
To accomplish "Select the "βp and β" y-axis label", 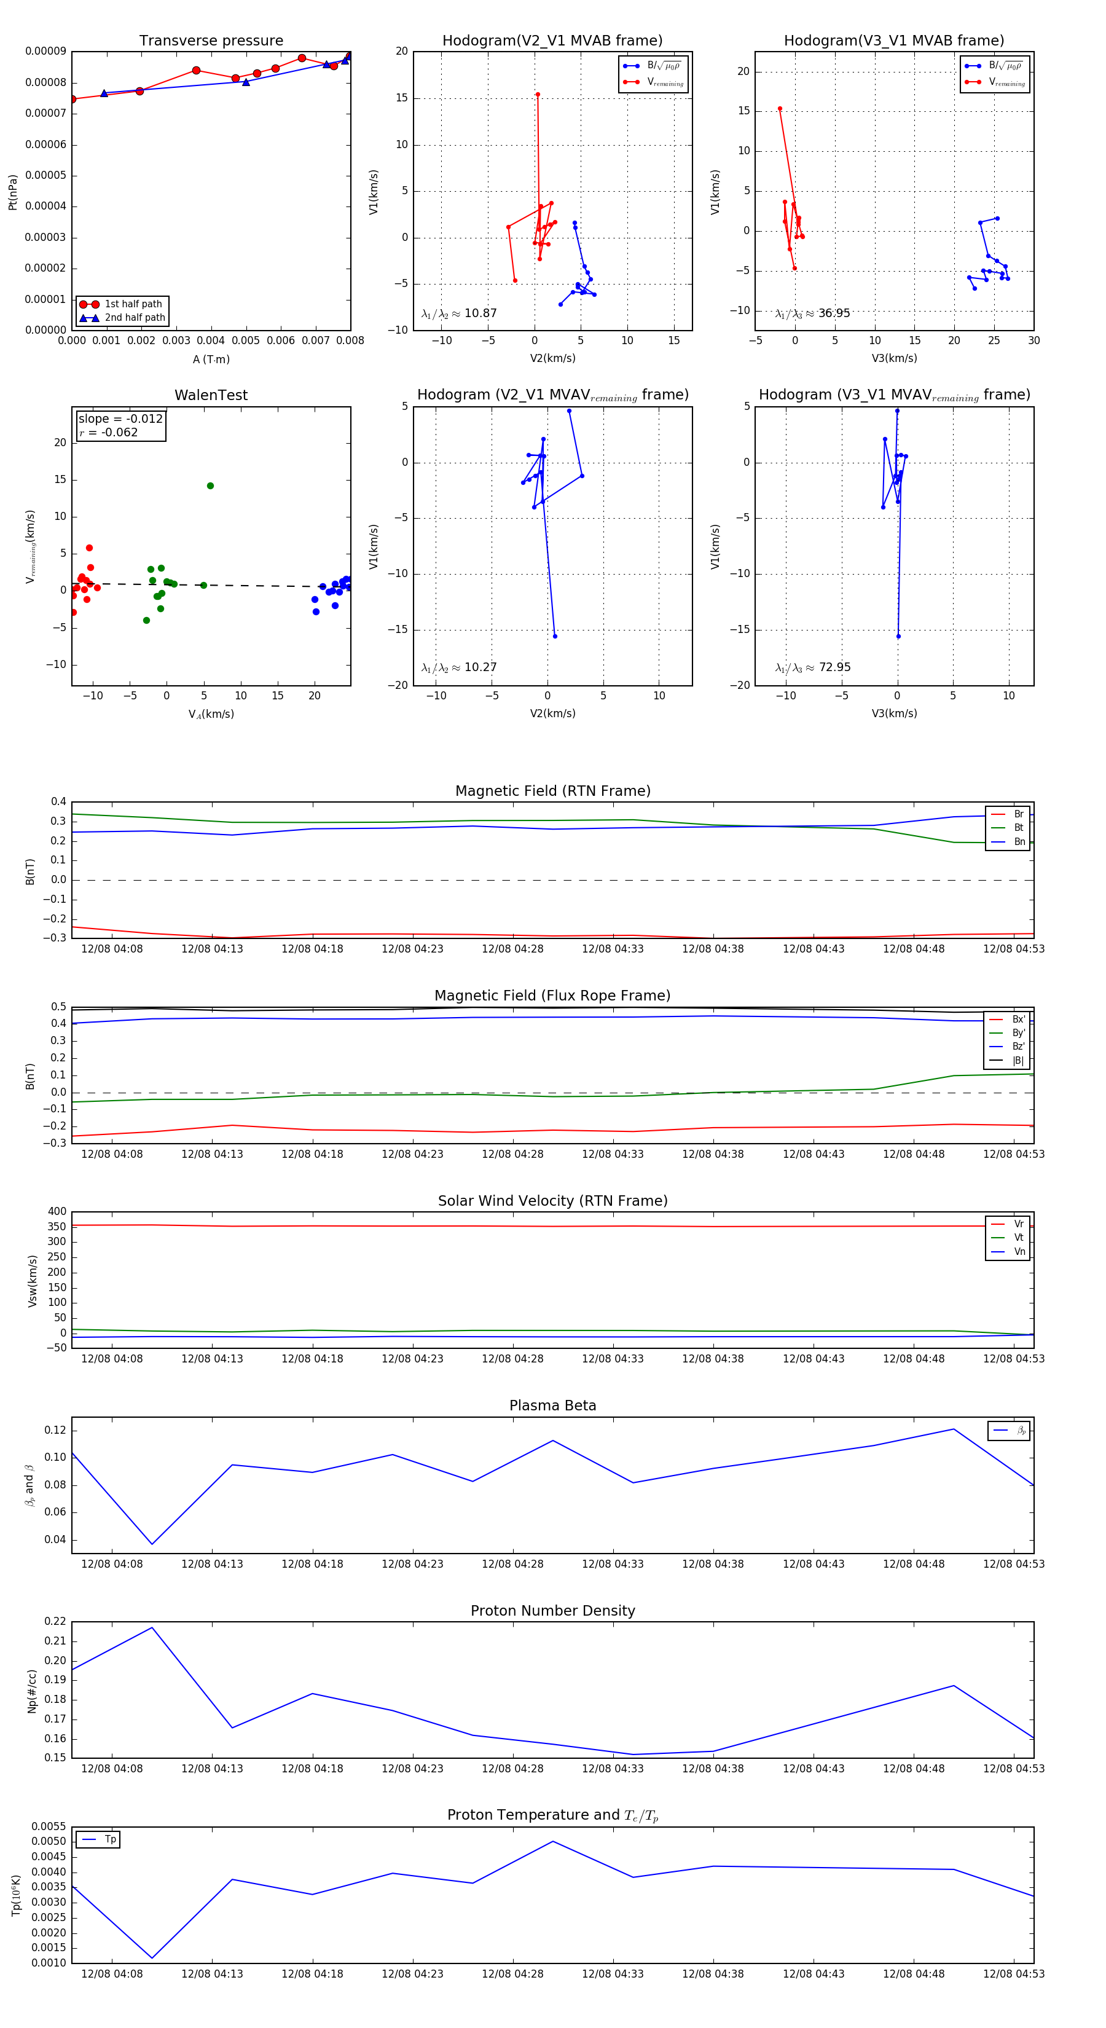I will pos(29,1485).
